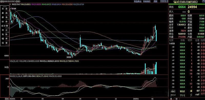Select the 5928 low price marker

tap(69, 57)
